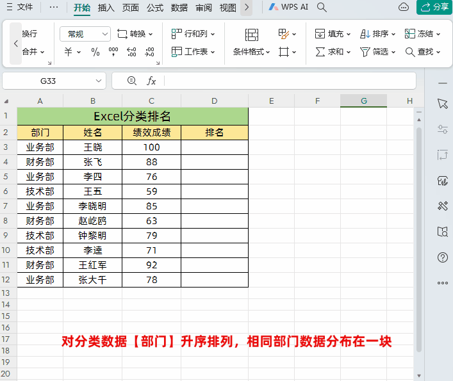This screenshot has height=381, width=453.
Task: Click the insert function fx icon
Action: (x=152, y=81)
